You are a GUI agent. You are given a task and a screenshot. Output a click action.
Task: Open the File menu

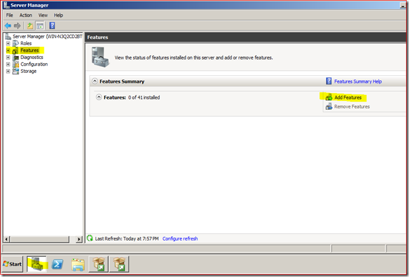tap(10, 15)
